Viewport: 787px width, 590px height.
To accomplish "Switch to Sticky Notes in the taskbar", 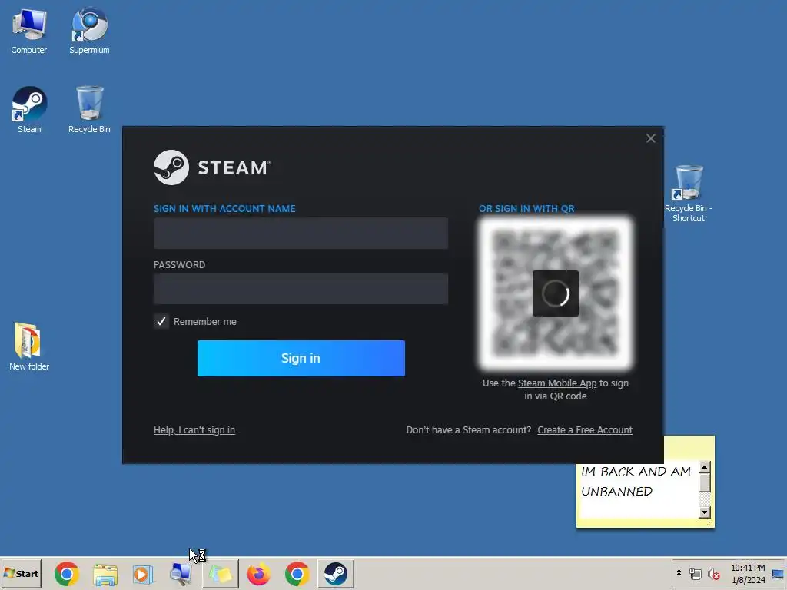I will pyautogui.click(x=221, y=574).
